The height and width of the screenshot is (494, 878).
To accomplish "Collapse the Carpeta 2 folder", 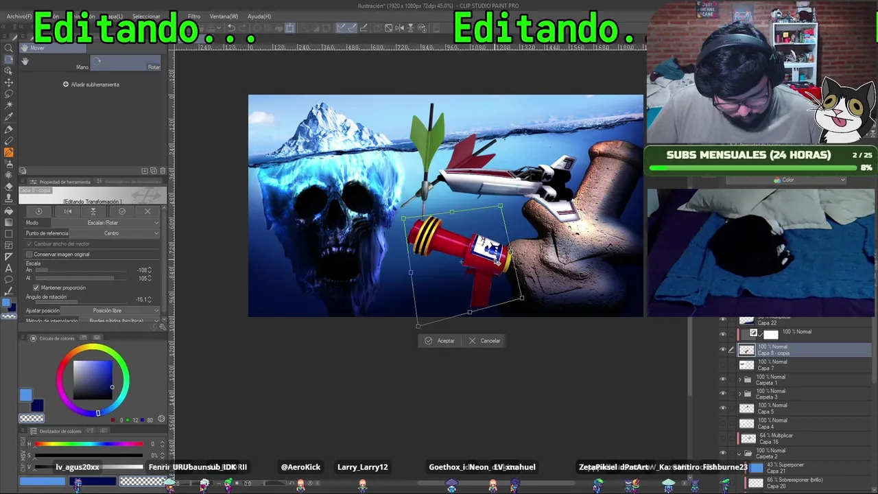I will pos(739,454).
